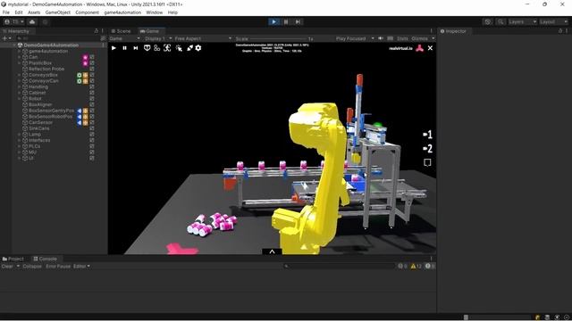Toggle the checkbox on the Can row
The height and width of the screenshot is (321, 572).
(x=92, y=57)
